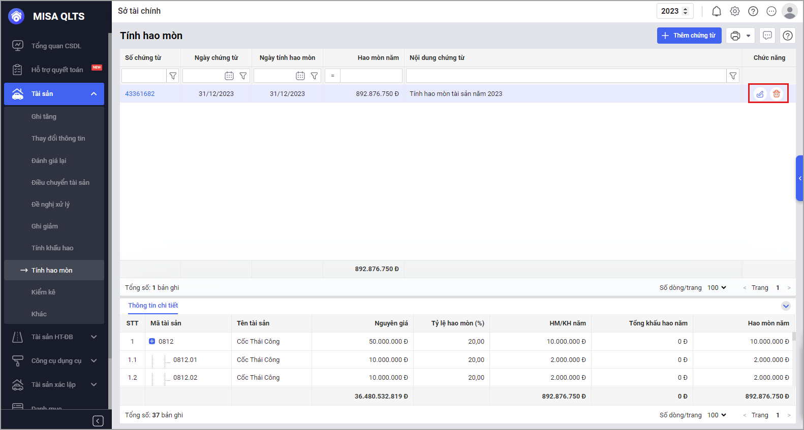Open the Kiểm kê menu item

43,292
